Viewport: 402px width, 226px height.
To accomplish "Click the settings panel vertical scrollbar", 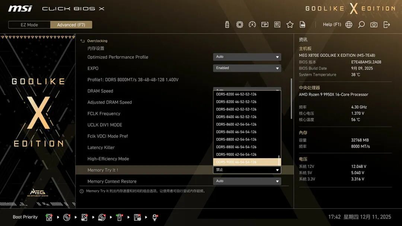I will click(291, 99).
